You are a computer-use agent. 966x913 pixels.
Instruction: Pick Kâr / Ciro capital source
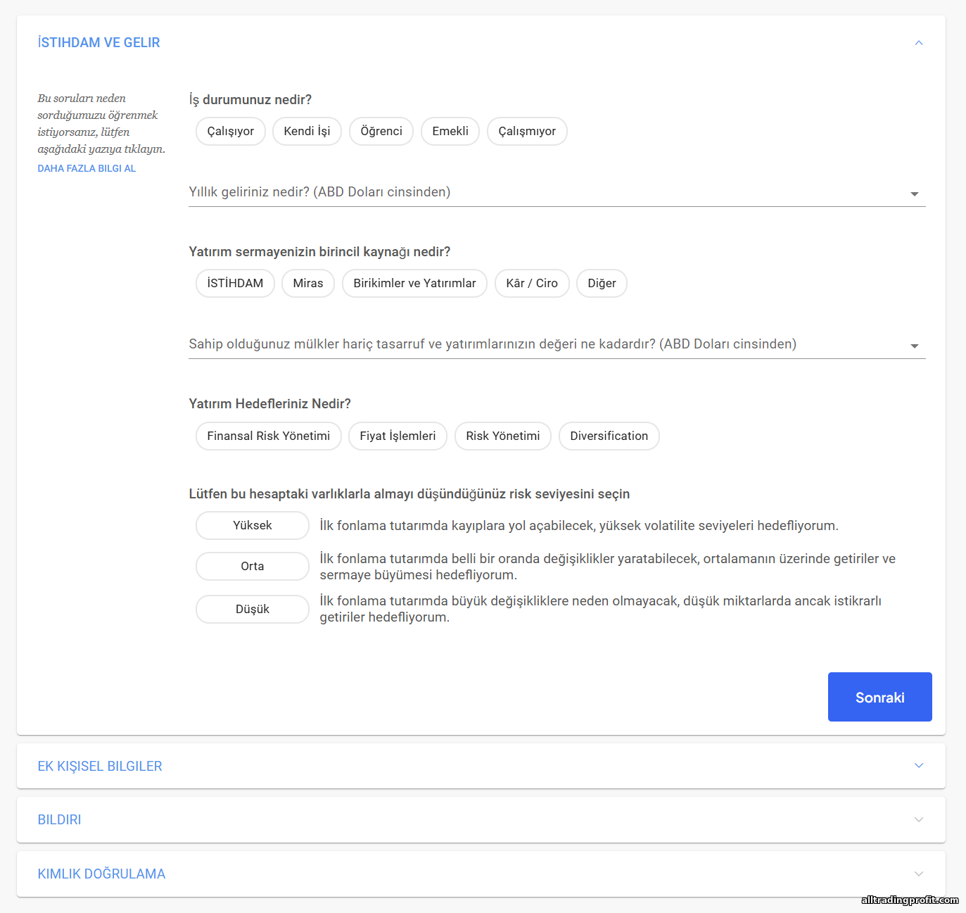[531, 284]
